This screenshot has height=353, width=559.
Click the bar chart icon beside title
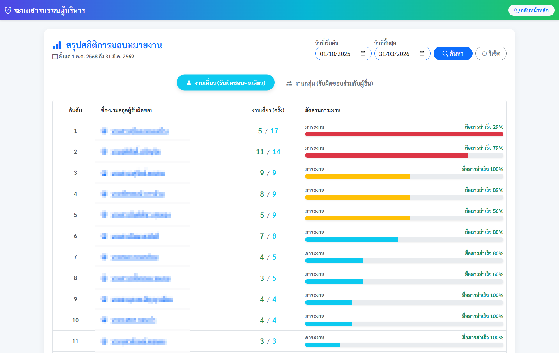tap(57, 45)
